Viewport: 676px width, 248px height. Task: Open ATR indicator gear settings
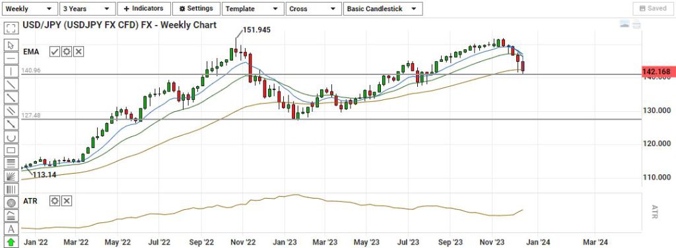(54, 201)
